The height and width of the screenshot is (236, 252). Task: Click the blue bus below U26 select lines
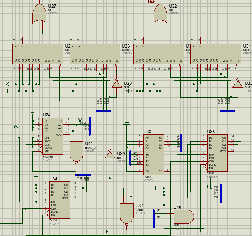tap(103, 111)
